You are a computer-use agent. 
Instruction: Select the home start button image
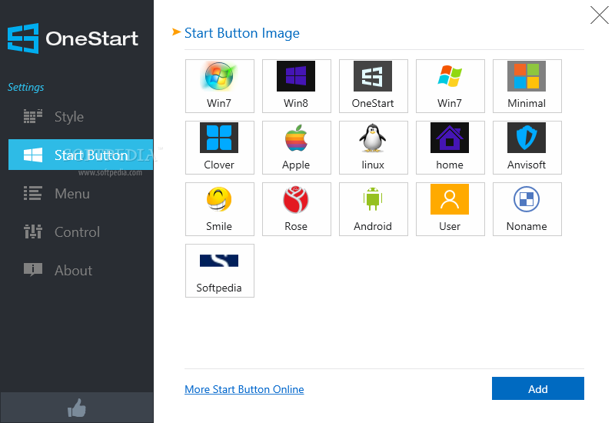[x=450, y=148]
